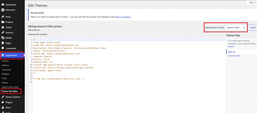Open Themes under Appearance
This screenshot has width=257, height=113.
[x=5, y=61]
